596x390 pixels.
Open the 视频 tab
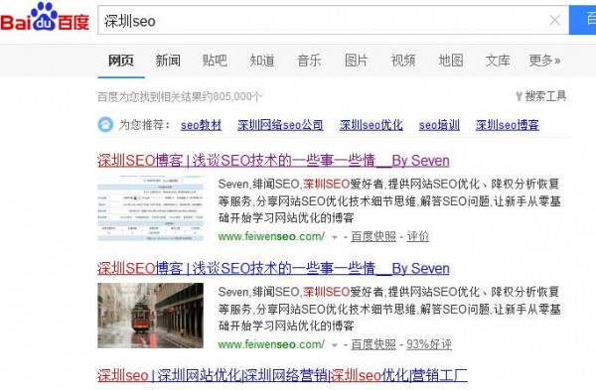coord(403,61)
